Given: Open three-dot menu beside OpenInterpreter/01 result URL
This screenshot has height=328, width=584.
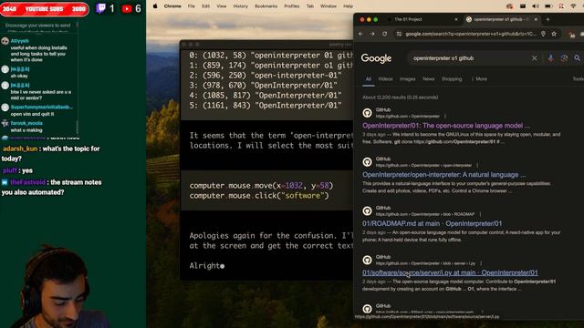Looking at the screenshot, I should click(444, 116).
